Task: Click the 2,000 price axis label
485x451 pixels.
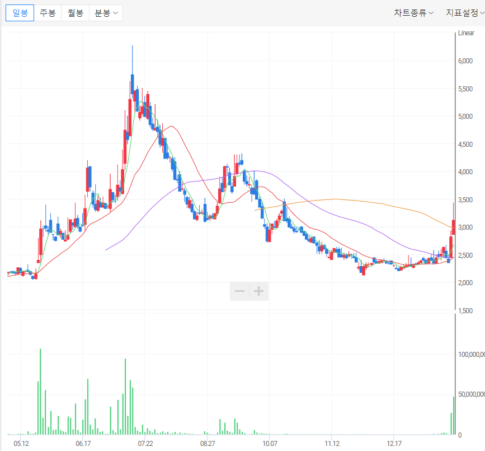Action: coord(465,283)
